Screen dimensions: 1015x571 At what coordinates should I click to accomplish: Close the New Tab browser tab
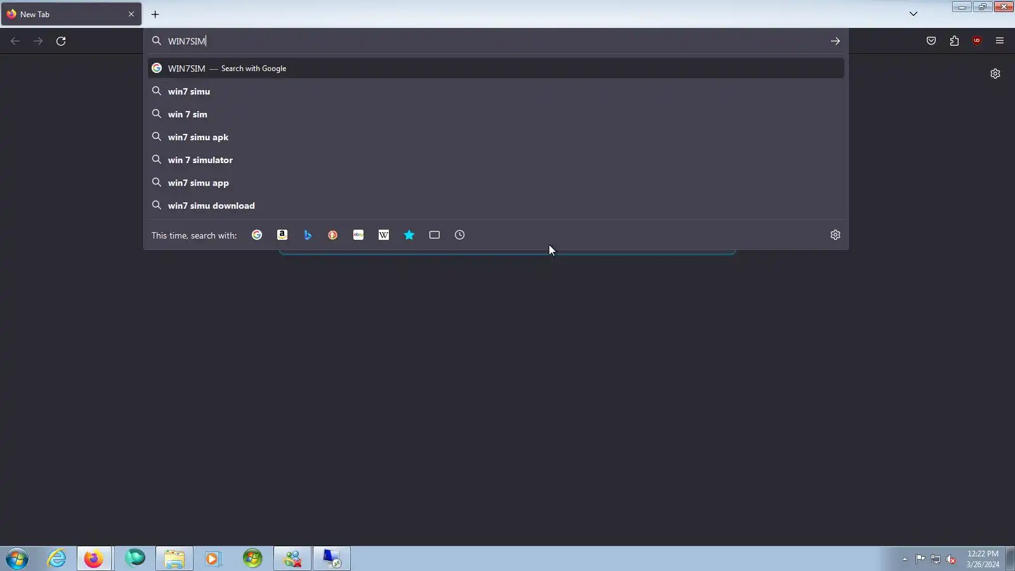click(131, 14)
